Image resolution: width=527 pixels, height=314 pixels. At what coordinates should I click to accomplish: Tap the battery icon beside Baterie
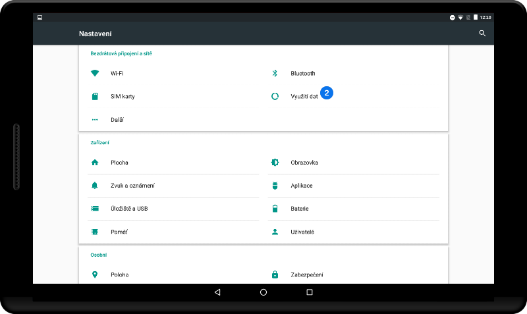(275, 209)
